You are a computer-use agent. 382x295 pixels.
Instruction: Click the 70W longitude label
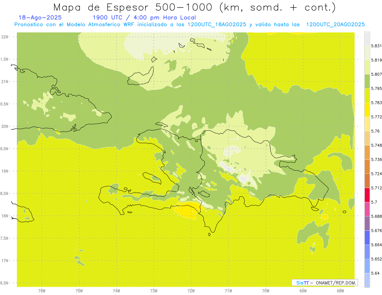265,291
